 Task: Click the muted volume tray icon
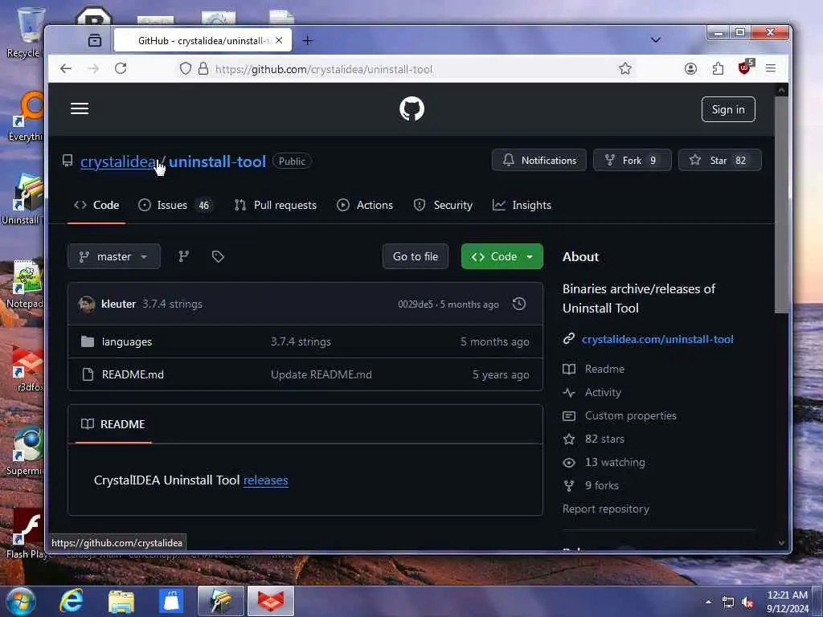point(747,603)
